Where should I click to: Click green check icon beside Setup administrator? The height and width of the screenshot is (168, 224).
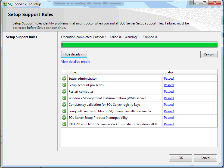click(64, 79)
